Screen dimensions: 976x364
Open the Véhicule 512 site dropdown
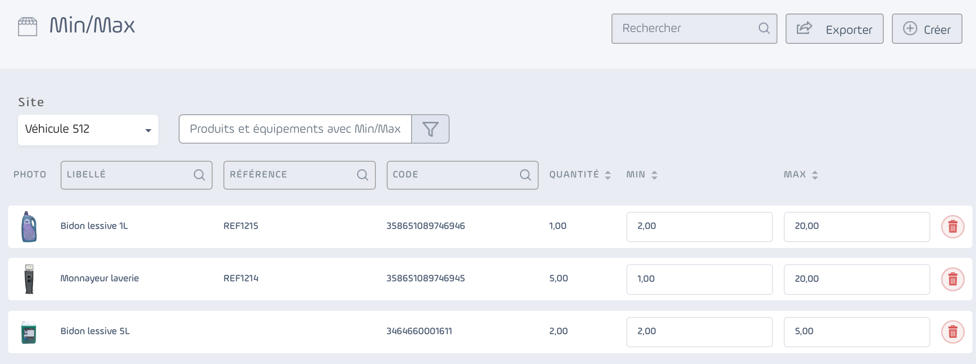click(x=88, y=130)
